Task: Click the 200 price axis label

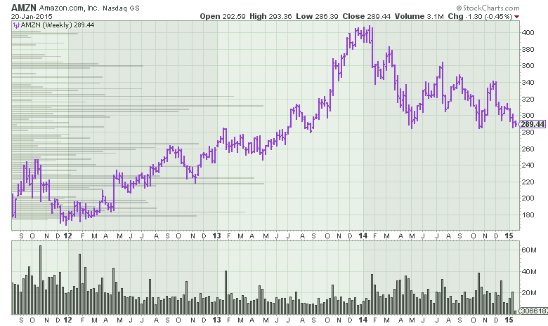Action: point(528,198)
